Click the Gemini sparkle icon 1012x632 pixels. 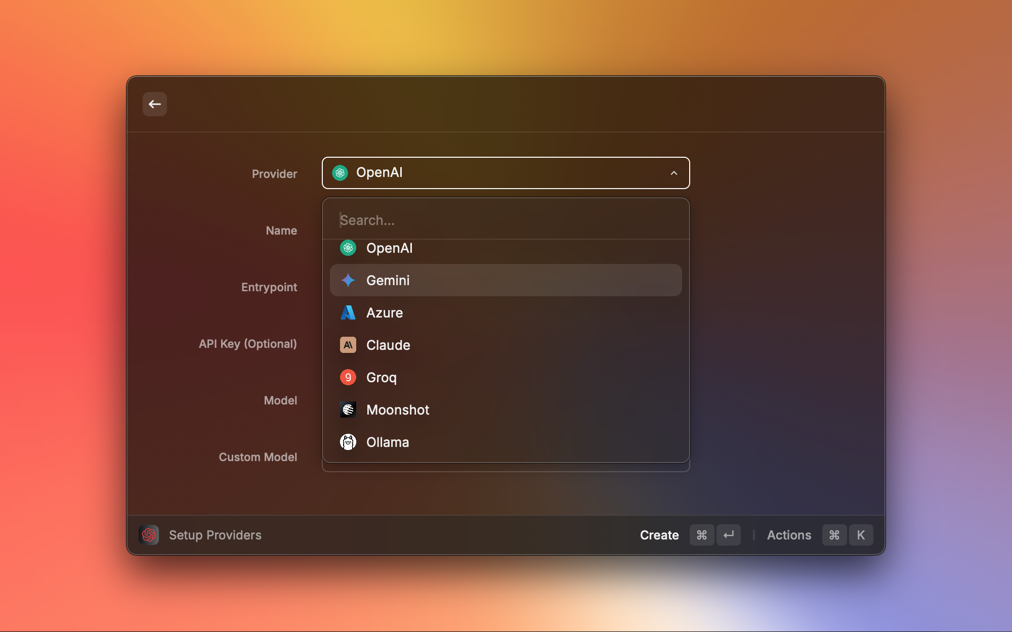pyautogui.click(x=348, y=280)
